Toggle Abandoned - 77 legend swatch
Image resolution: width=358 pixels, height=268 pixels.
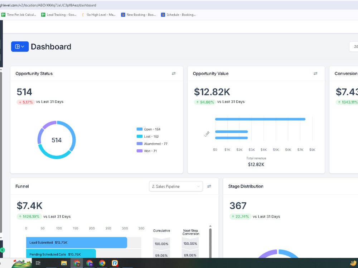(x=140, y=144)
